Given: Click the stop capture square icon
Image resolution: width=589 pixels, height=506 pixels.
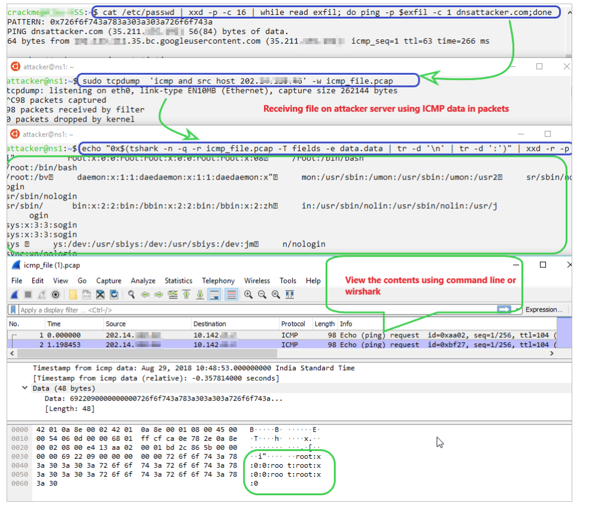Looking at the screenshot, I should click(x=28, y=295).
